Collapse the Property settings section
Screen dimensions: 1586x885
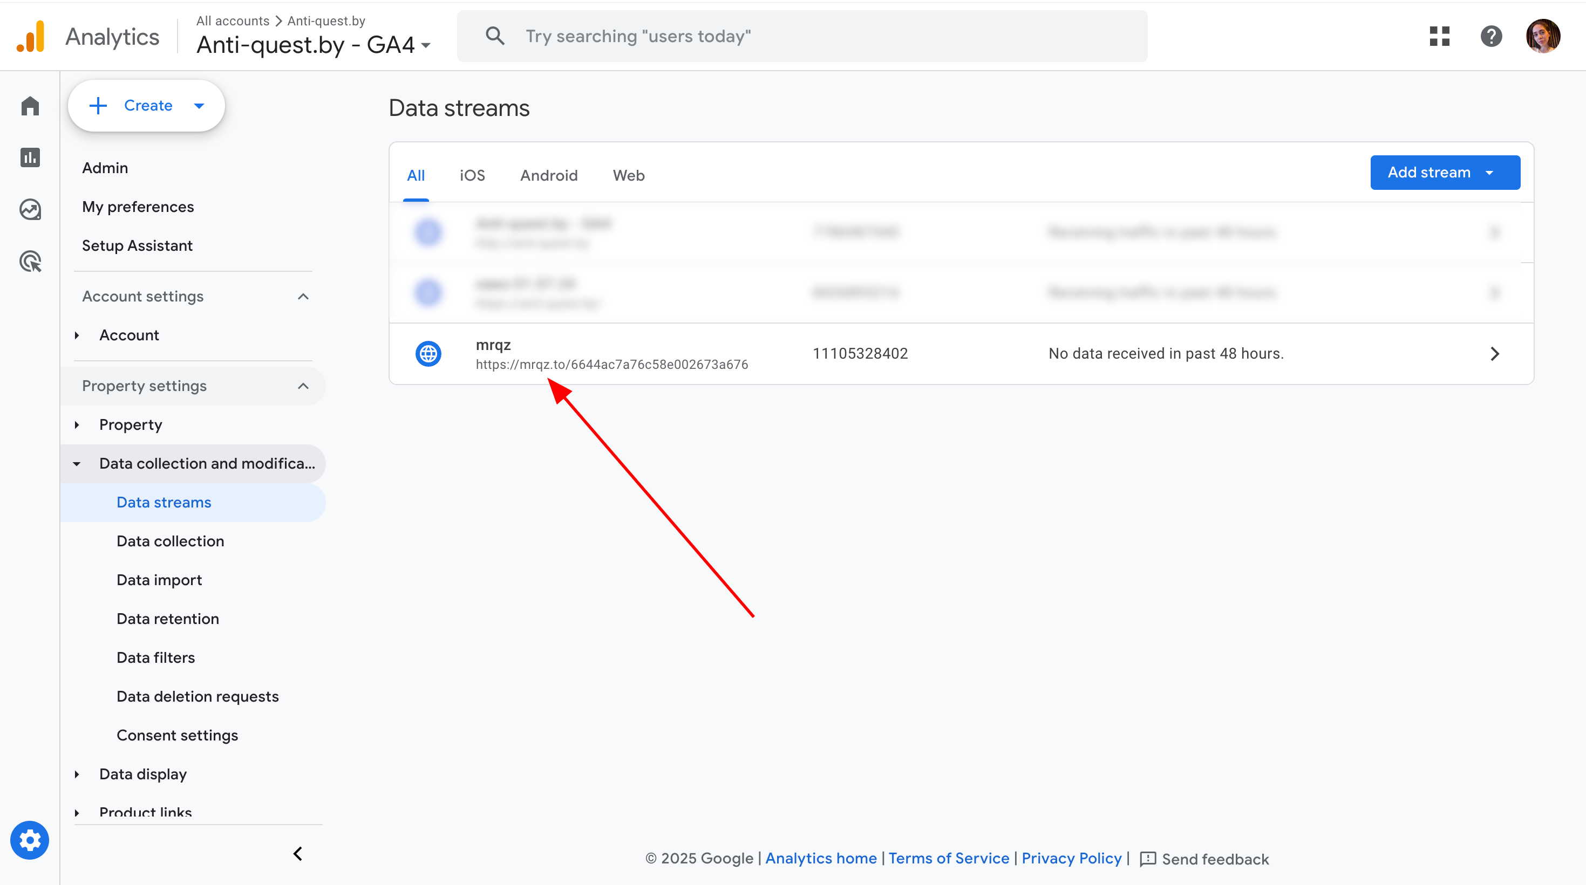pyautogui.click(x=303, y=386)
